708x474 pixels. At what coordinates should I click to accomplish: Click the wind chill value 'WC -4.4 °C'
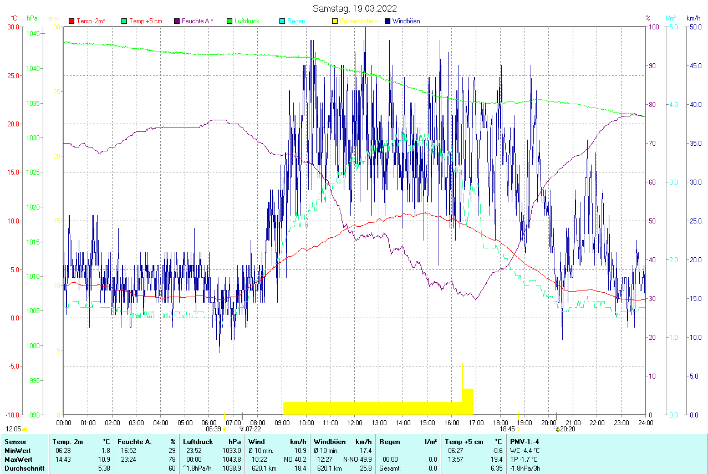(x=525, y=451)
